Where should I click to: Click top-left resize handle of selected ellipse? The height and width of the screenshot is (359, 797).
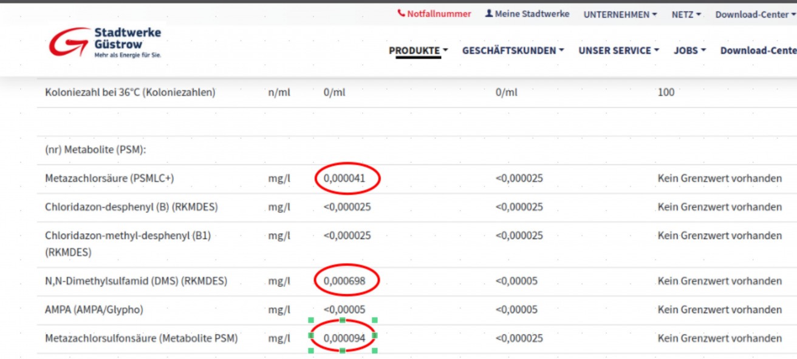click(x=311, y=320)
